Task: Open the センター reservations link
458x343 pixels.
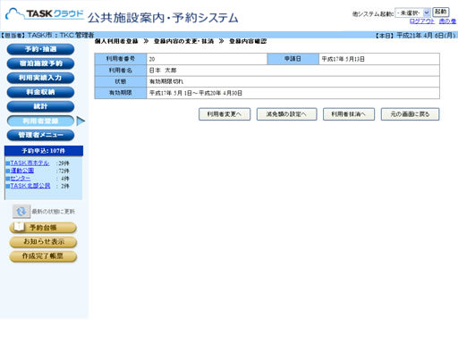Action: (21, 179)
